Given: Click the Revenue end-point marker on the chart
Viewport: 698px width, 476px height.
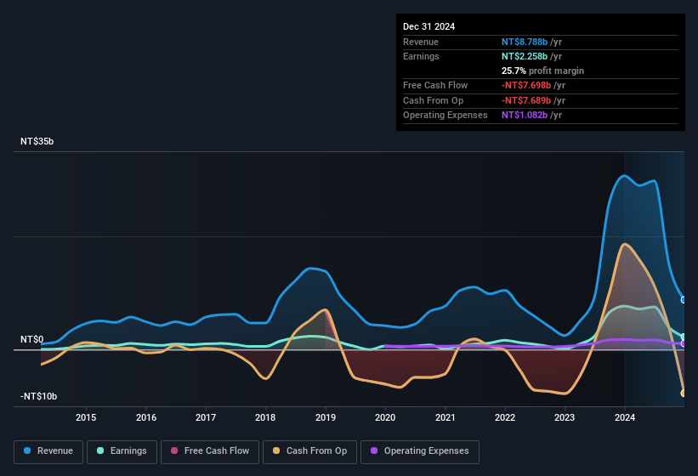Looking at the screenshot, I should 684,300.
